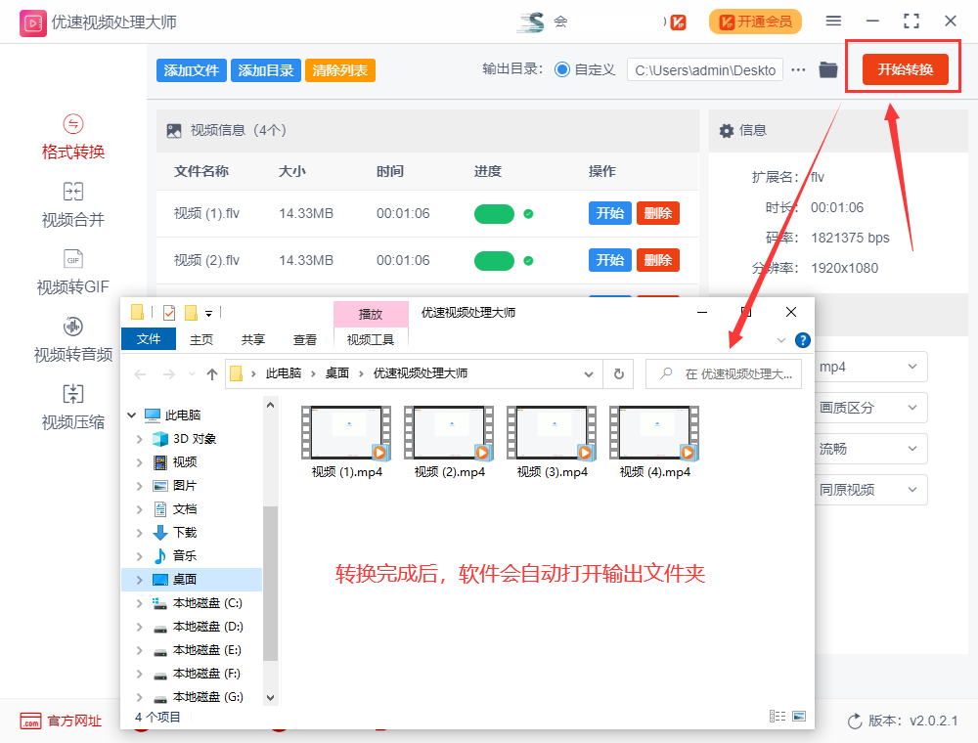Switch to the 查看 tab in Explorer

tap(306, 339)
